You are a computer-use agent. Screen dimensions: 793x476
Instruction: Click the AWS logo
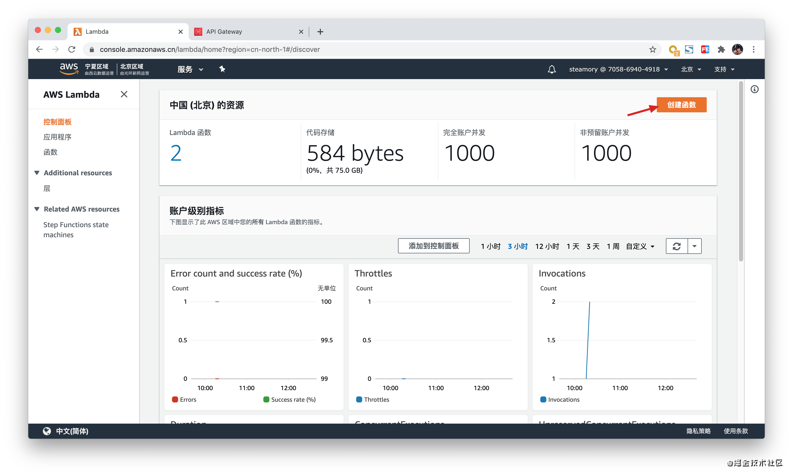[x=69, y=69]
